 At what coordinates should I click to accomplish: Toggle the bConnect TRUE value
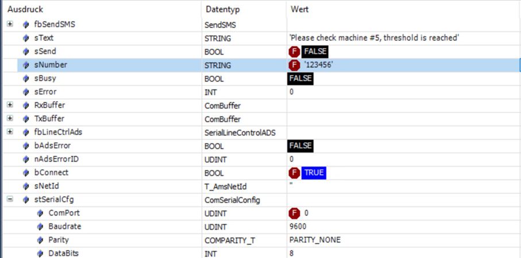314,173
